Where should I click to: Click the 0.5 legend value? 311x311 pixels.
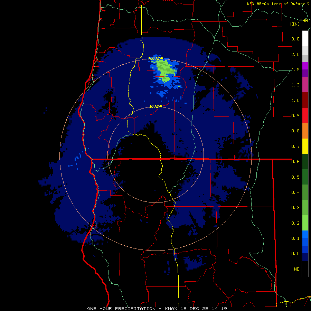pos(295,177)
